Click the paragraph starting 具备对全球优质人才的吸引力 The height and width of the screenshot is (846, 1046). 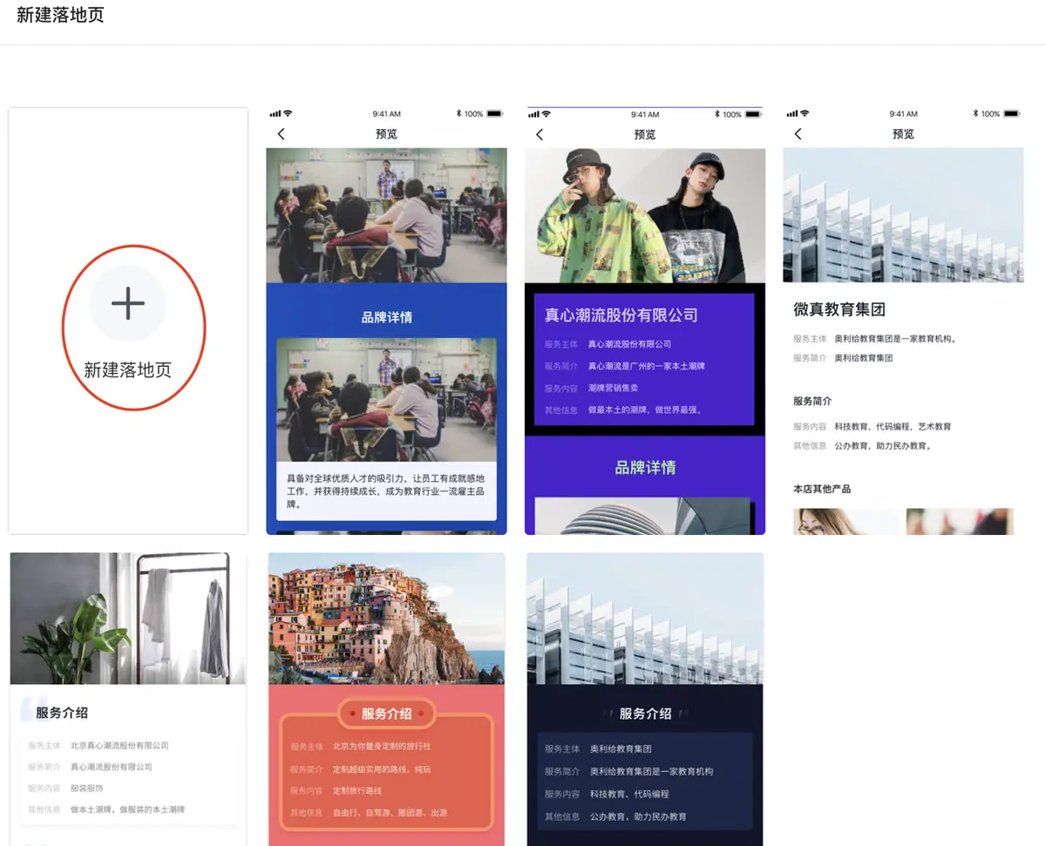coord(385,491)
